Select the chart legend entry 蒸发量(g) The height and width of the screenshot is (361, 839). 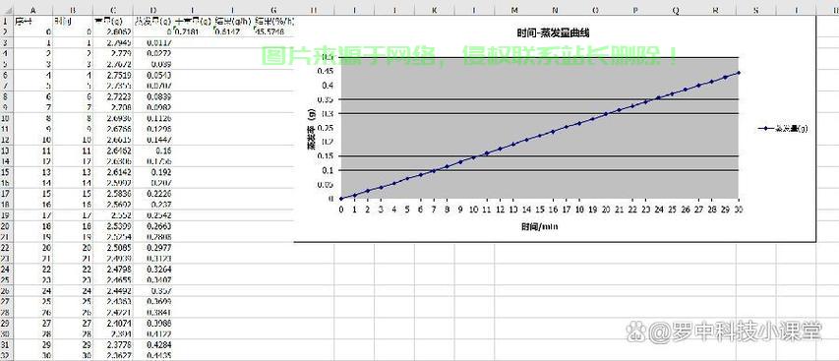pyautogui.click(x=783, y=128)
